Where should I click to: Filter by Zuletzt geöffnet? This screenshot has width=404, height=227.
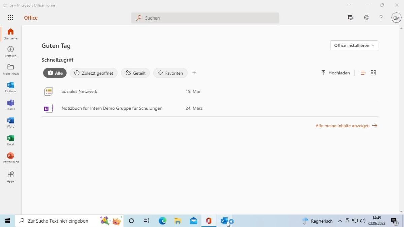(94, 73)
